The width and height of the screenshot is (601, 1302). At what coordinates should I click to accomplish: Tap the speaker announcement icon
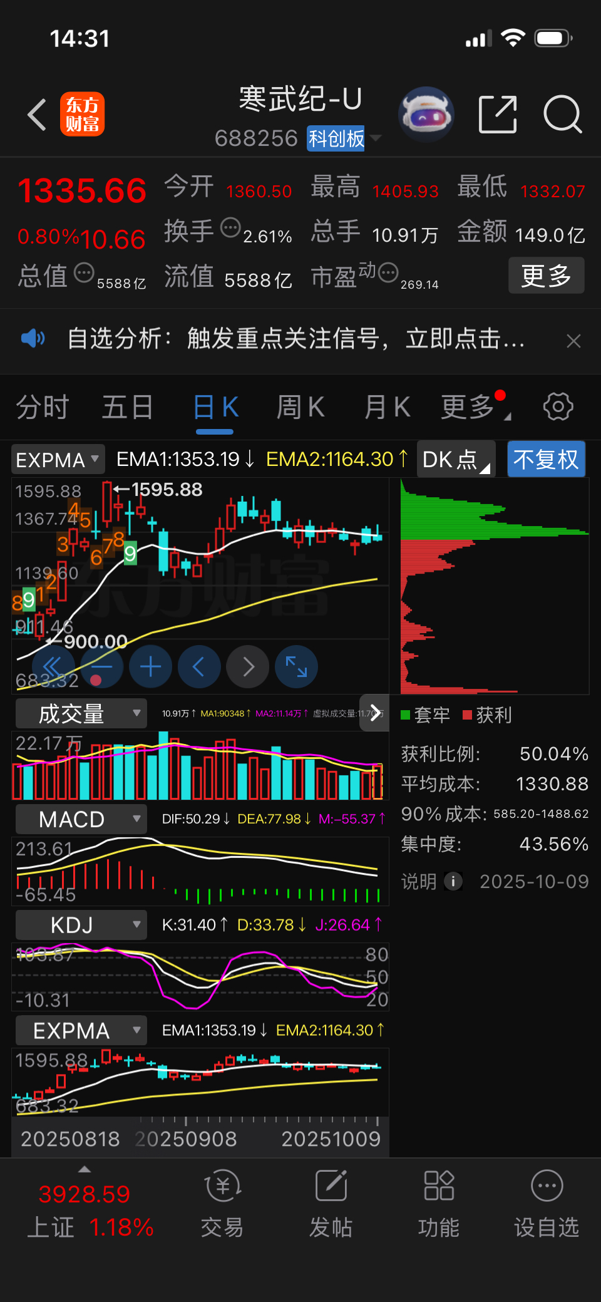[x=33, y=339]
